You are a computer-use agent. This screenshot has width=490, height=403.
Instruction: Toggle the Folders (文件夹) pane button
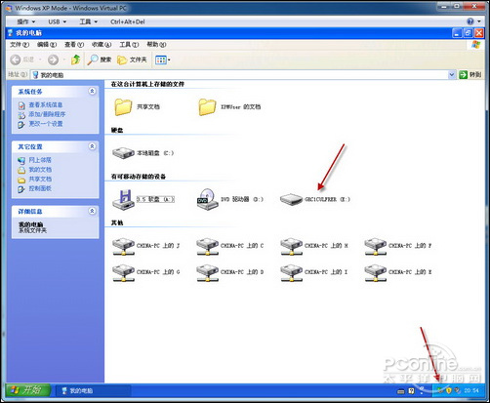[132, 60]
